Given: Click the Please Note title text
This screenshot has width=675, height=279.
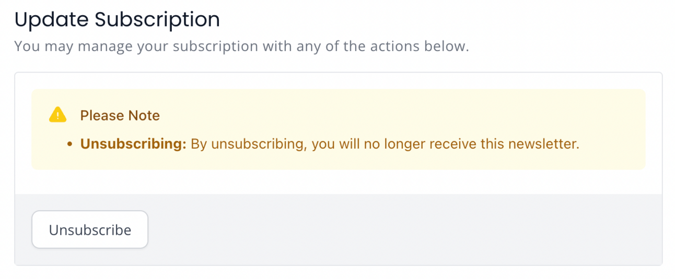Looking at the screenshot, I should click(120, 115).
